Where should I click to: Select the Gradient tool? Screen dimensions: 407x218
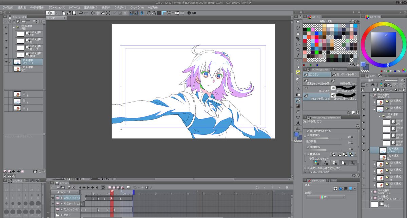pyautogui.click(x=298, y=106)
